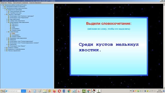This screenshot has width=165, height=93.
Task: Click the node icon beside "Обращения"
Action: [x=9, y=40]
